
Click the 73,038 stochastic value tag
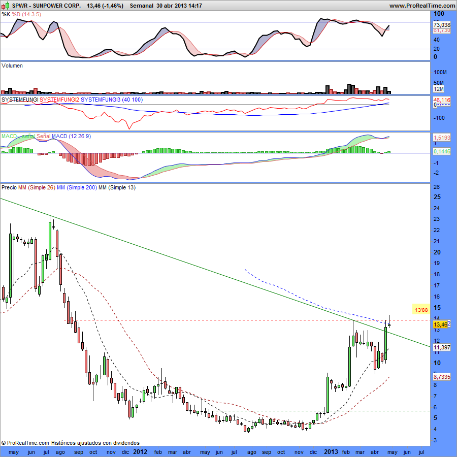click(x=441, y=24)
